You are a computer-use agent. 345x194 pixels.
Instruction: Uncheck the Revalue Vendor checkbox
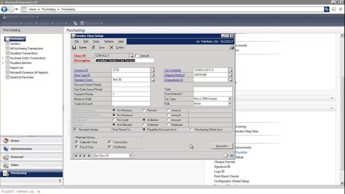[75, 130]
